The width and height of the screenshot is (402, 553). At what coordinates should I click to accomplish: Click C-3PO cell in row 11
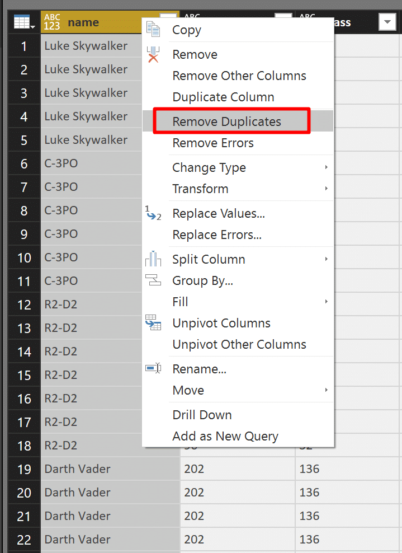pyautogui.click(x=92, y=281)
